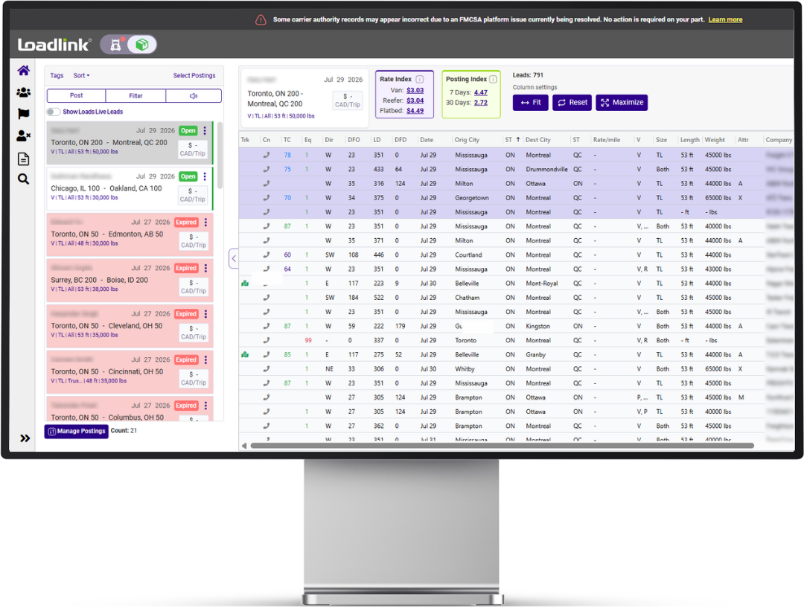Screen dimensions: 804x608
Task: Open the Sort dropdown
Action: click(x=82, y=75)
